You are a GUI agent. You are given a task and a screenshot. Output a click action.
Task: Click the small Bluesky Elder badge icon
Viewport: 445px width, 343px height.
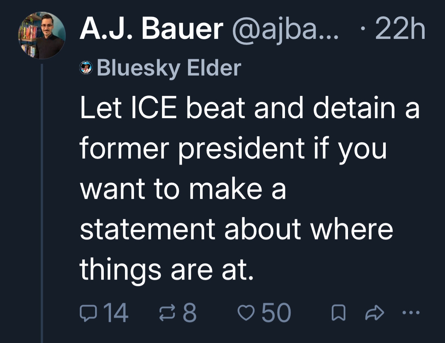86,68
